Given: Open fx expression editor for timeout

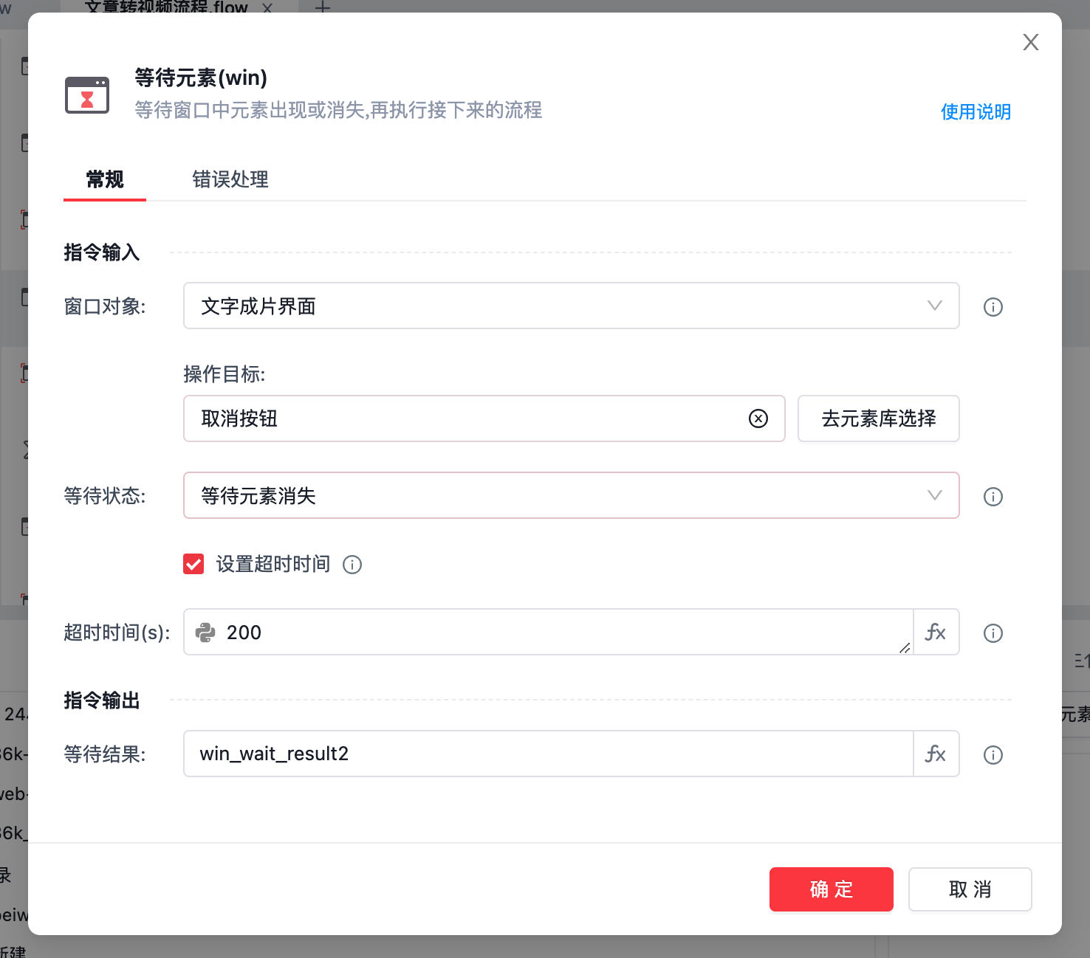Looking at the screenshot, I should 936,632.
